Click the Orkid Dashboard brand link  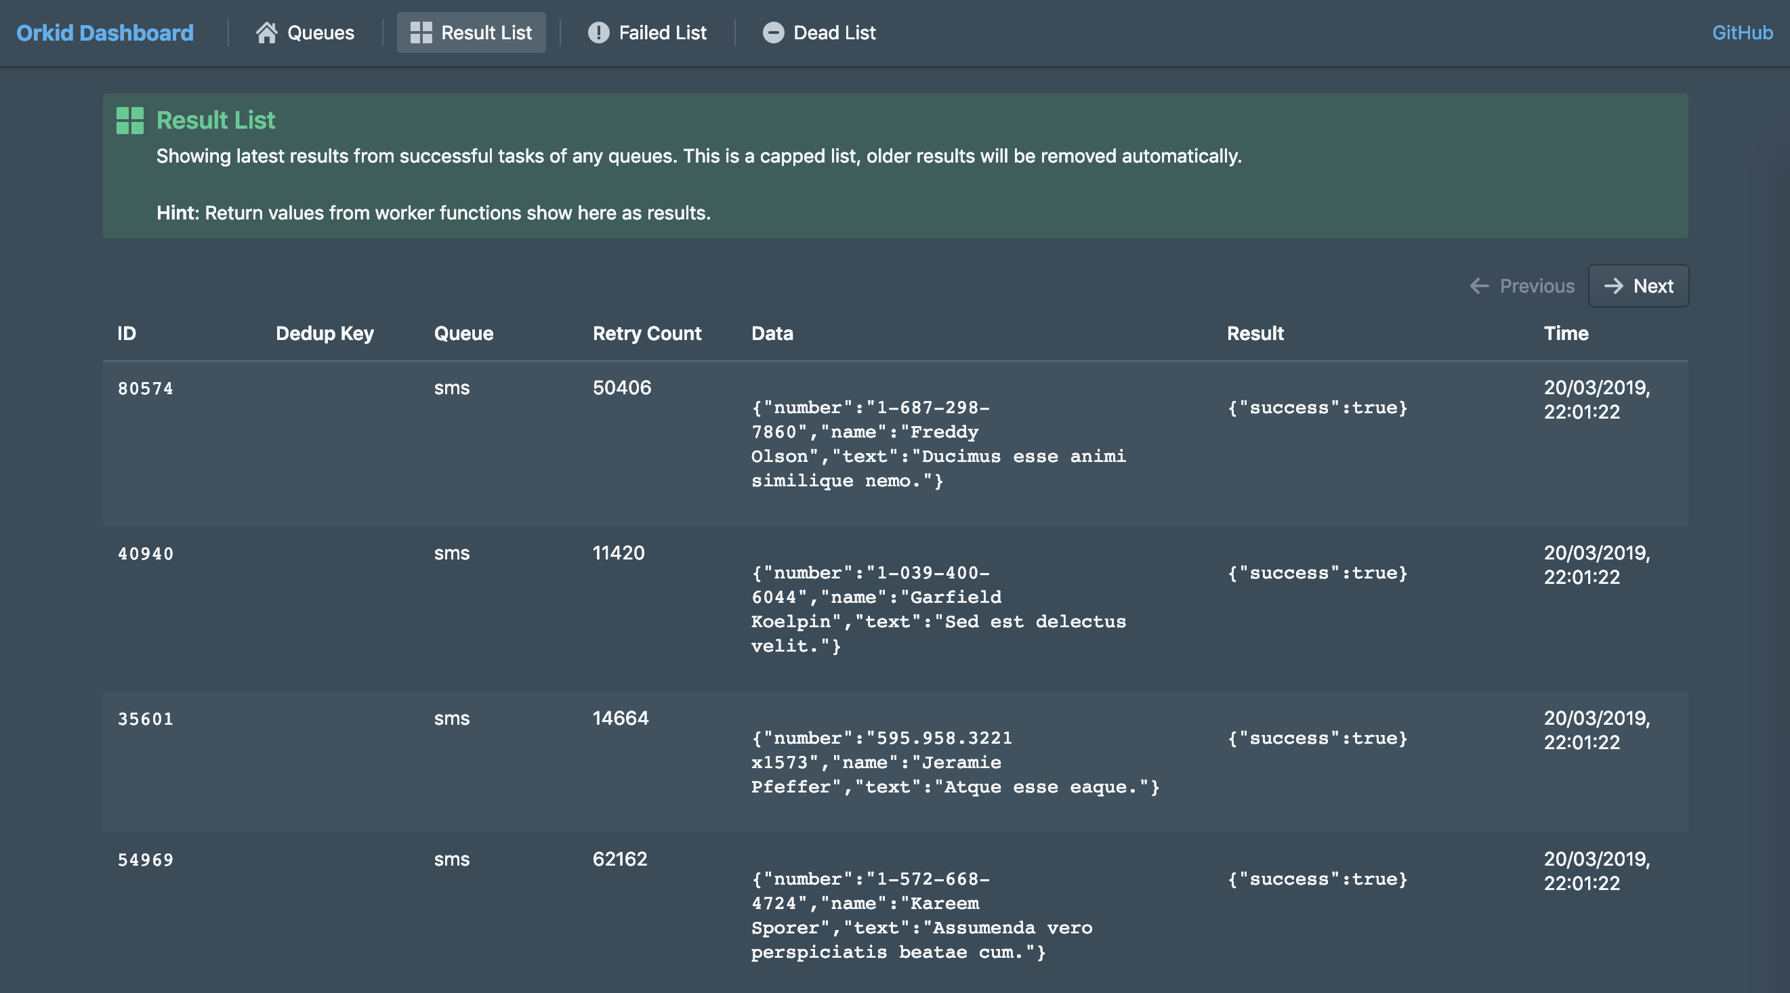[x=105, y=33]
